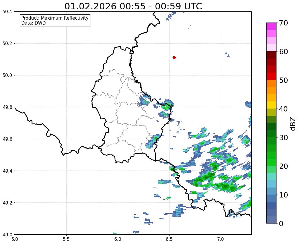Click the colorbar tick label 20
The height and width of the screenshot is (244, 299).
(x=284, y=166)
